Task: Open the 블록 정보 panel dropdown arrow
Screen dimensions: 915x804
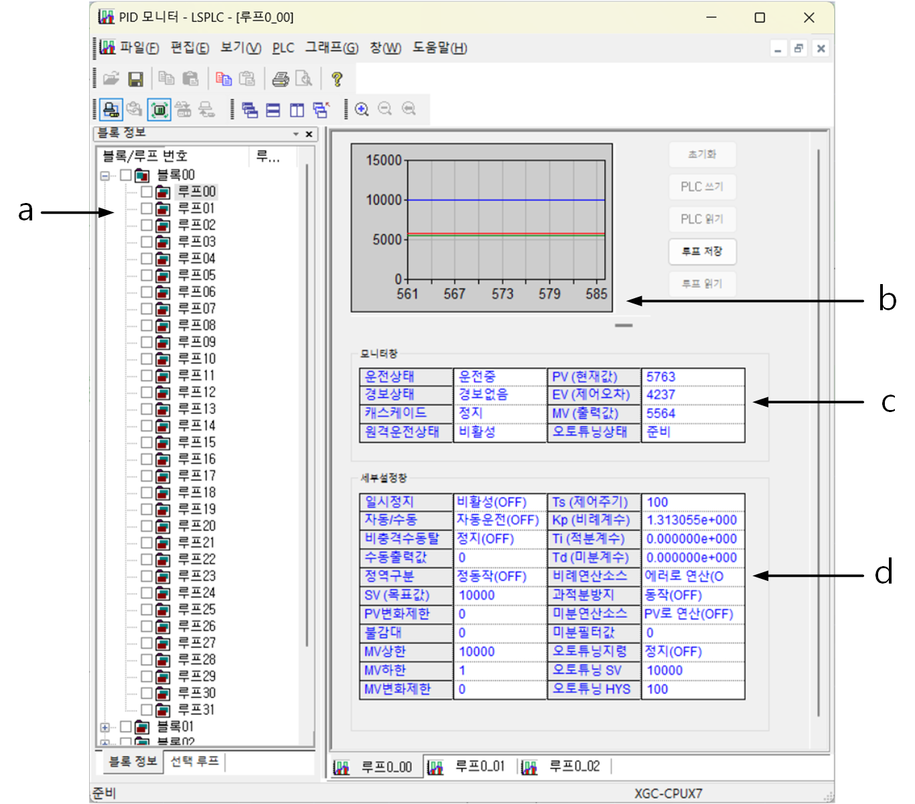Action: click(x=296, y=134)
